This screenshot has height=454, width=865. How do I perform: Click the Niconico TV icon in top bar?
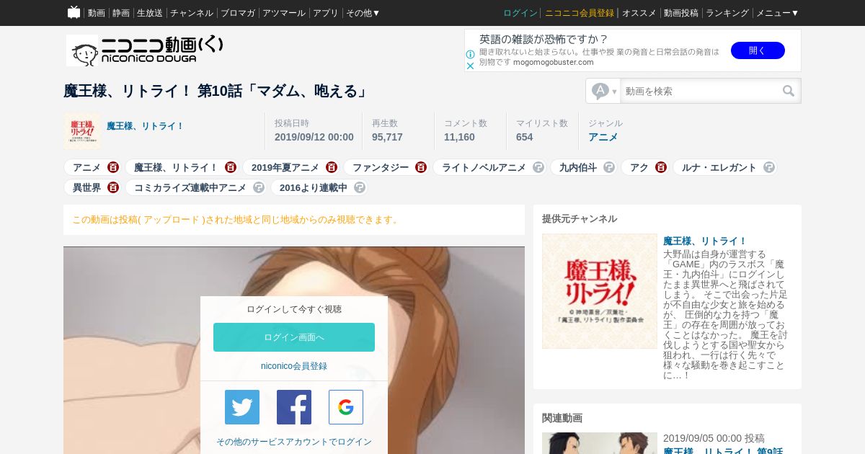(x=74, y=12)
